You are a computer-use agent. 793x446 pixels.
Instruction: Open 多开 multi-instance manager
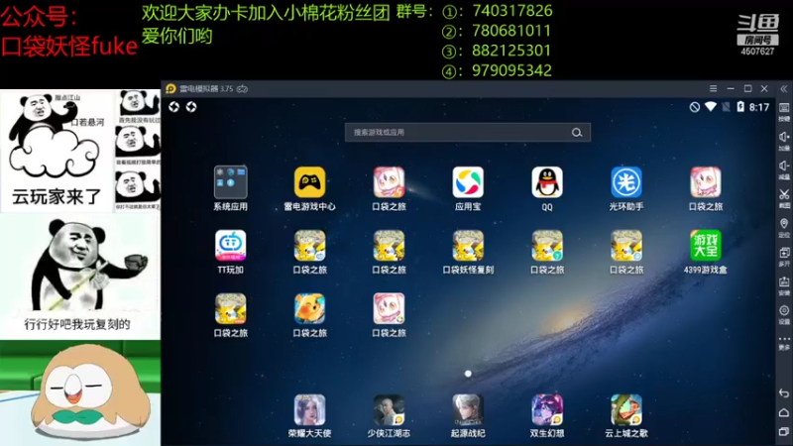click(784, 257)
